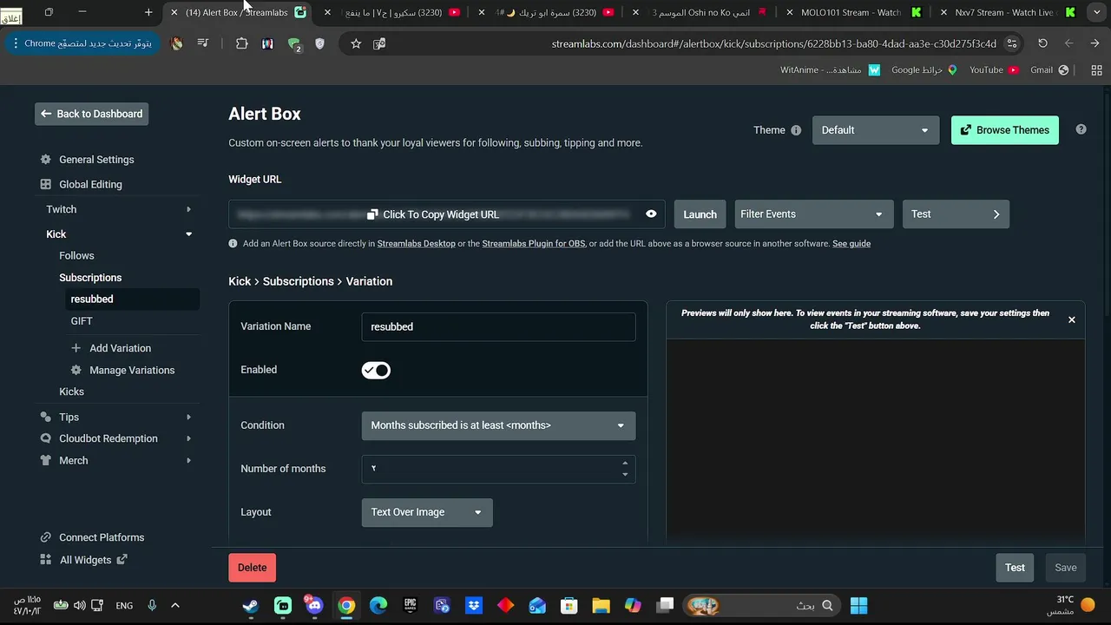Reload the page in Chrome
This screenshot has height=625, width=1111.
[1042, 43]
